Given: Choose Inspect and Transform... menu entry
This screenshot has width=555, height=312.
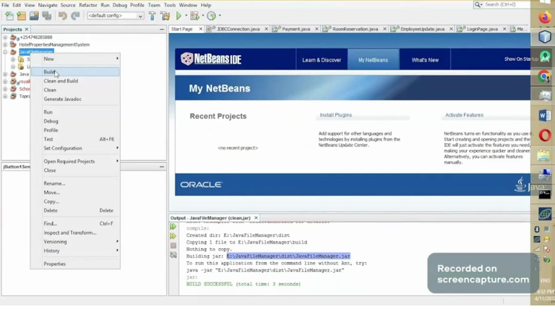Looking at the screenshot, I should 75,233.
